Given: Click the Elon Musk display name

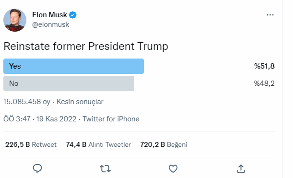Looking at the screenshot, I should click(49, 15).
